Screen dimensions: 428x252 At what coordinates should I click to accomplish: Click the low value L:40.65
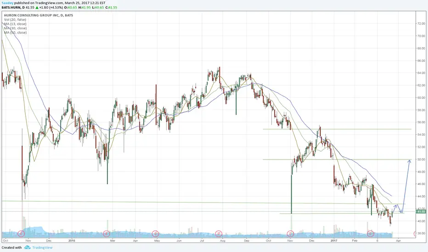(x=98, y=7)
